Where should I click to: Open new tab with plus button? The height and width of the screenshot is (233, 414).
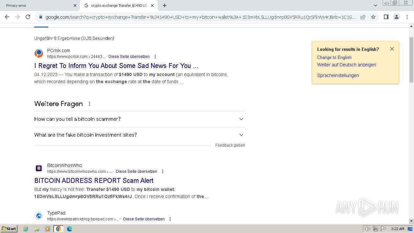(x=165, y=6)
